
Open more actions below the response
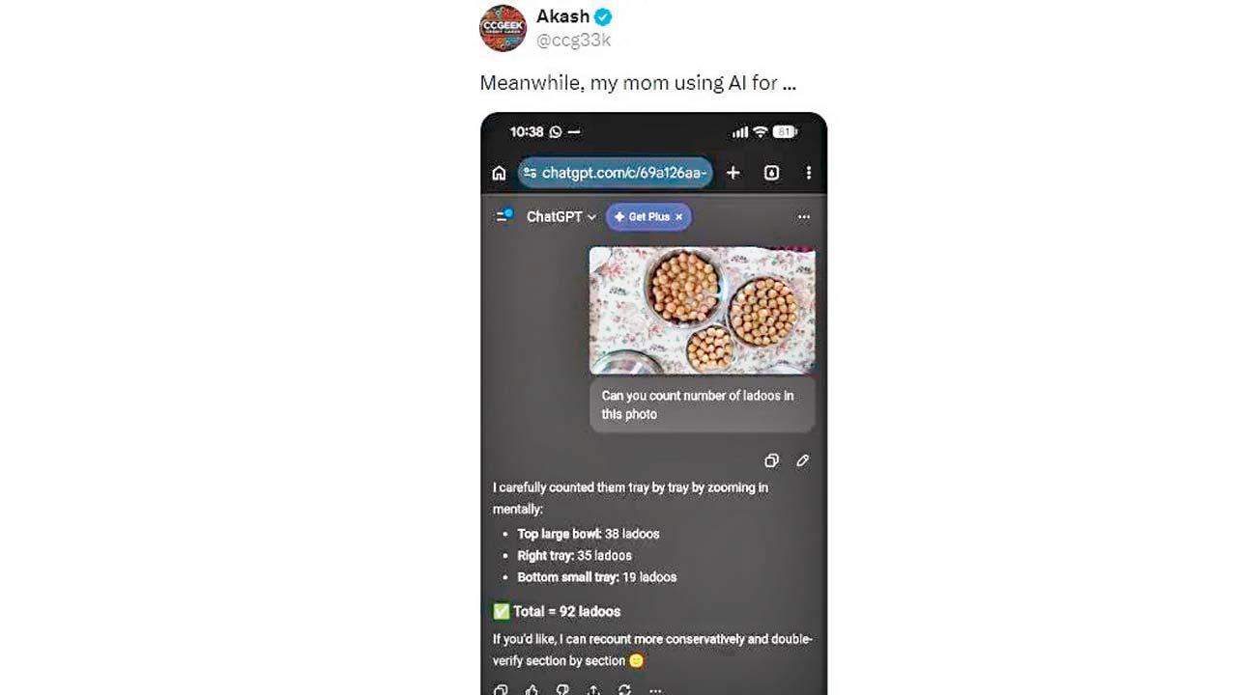click(x=655, y=689)
